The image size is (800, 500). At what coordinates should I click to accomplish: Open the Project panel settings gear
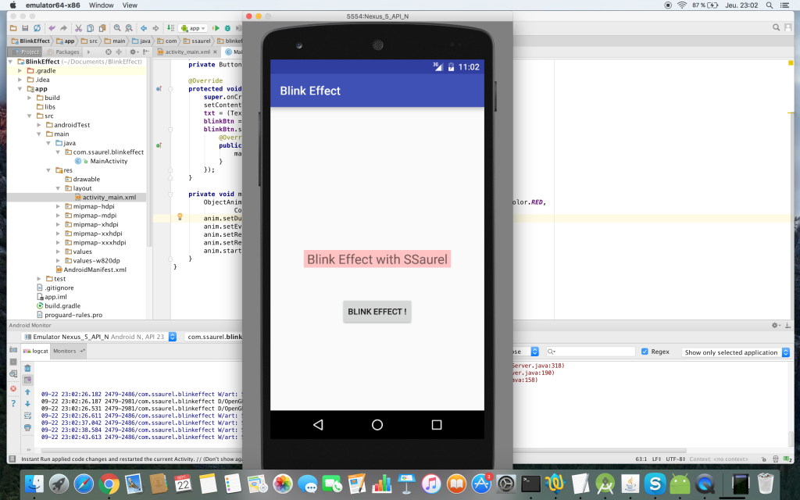click(x=133, y=52)
